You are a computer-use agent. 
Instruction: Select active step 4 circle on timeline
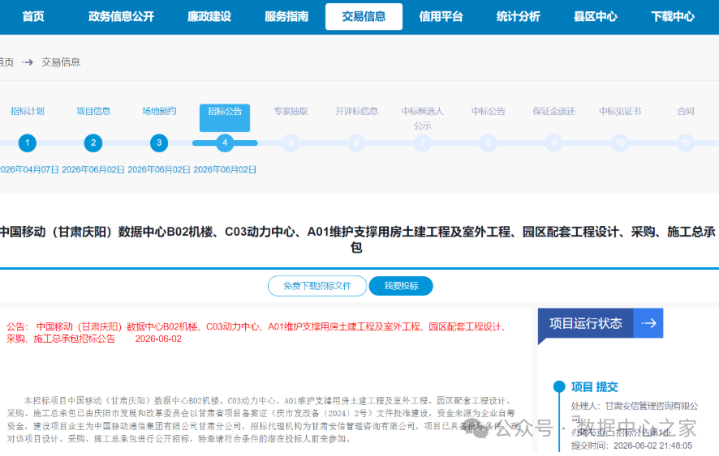click(225, 143)
